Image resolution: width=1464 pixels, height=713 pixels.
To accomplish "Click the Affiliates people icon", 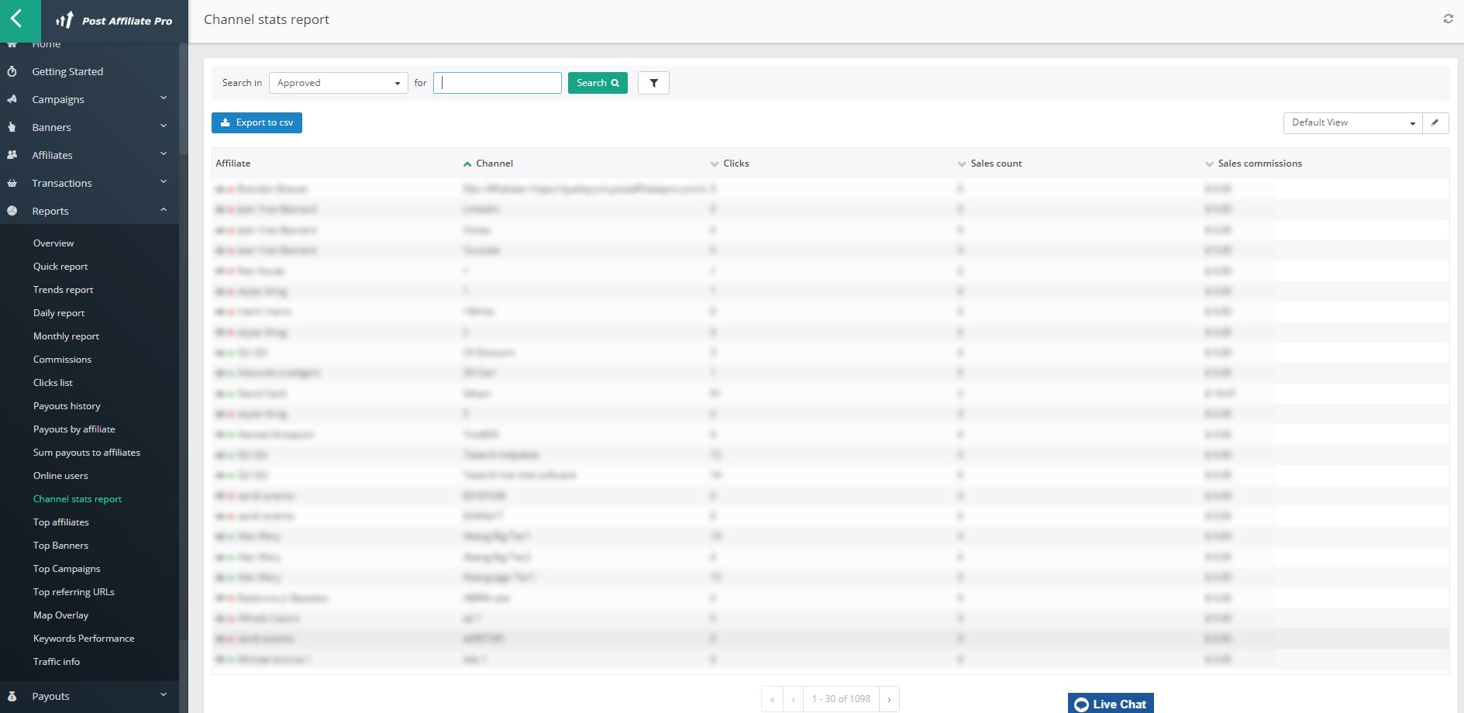I will (x=12, y=155).
